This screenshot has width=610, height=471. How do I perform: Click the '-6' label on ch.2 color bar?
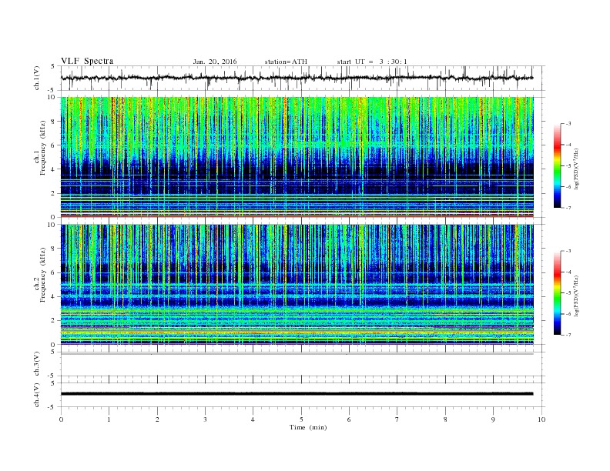pyautogui.click(x=568, y=314)
